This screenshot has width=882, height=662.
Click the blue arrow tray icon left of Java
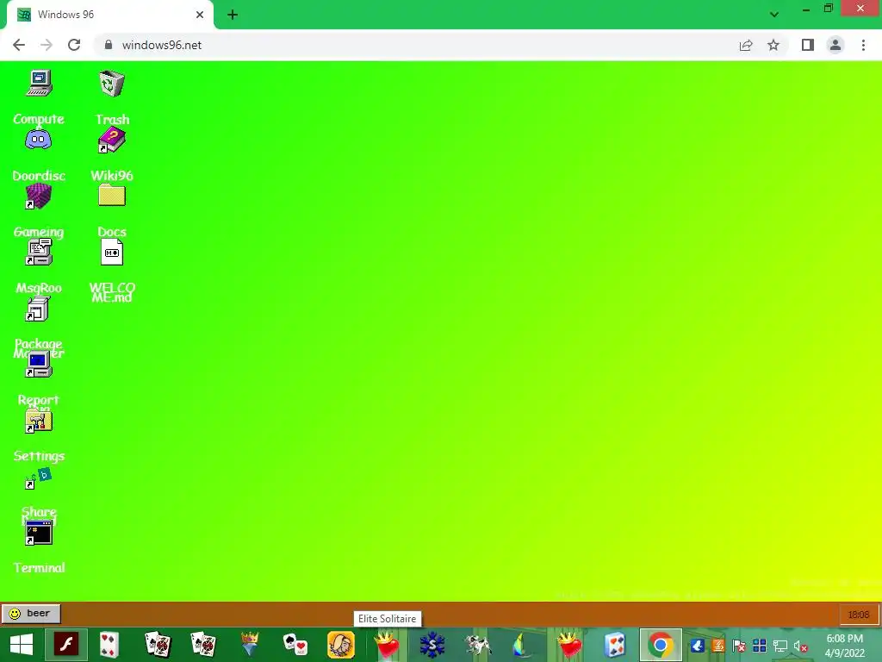coord(698,646)
